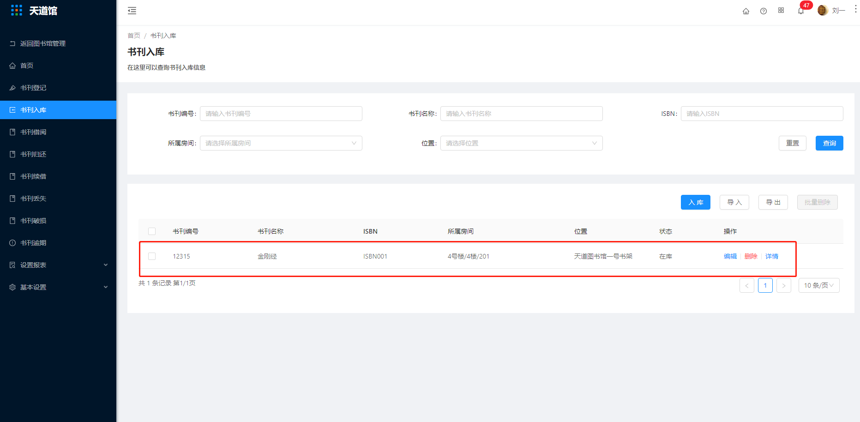Click the 书刊名称 column header
860x422 pixels.
point(271,231)
